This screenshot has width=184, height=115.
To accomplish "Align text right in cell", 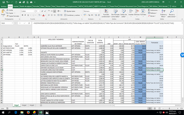I will point(55,15).
